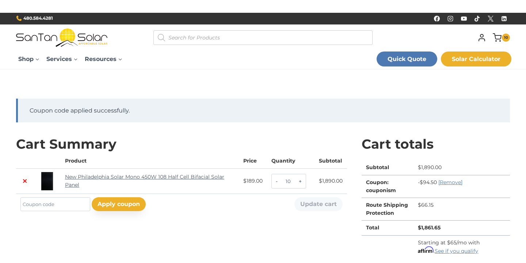Open the Facebook social icon
The image size is (526, 263).
437,19
